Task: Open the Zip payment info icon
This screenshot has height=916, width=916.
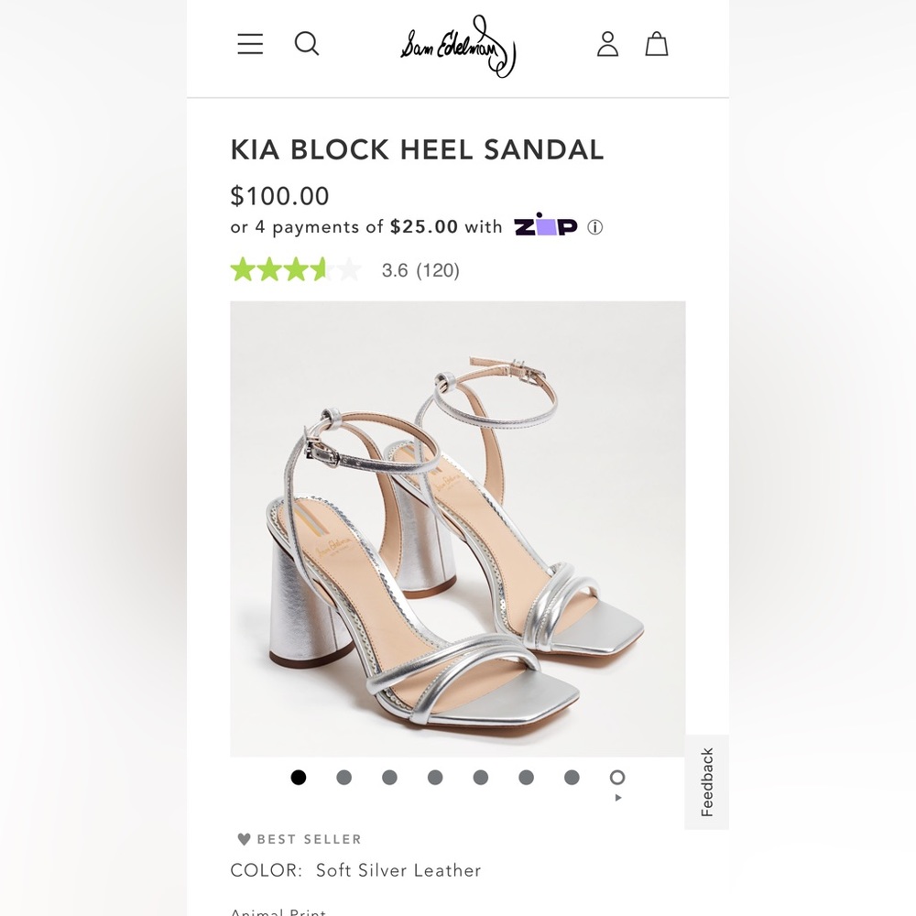Action: pyautogui.click(x=594, y=226)
